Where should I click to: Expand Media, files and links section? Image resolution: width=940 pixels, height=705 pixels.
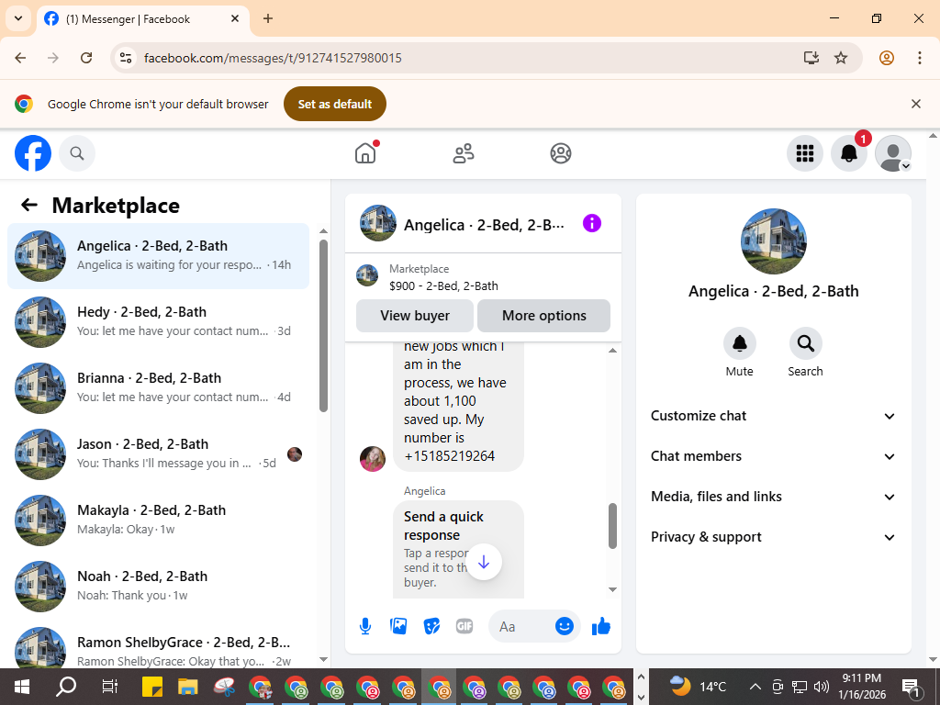[x=773, y=497]
